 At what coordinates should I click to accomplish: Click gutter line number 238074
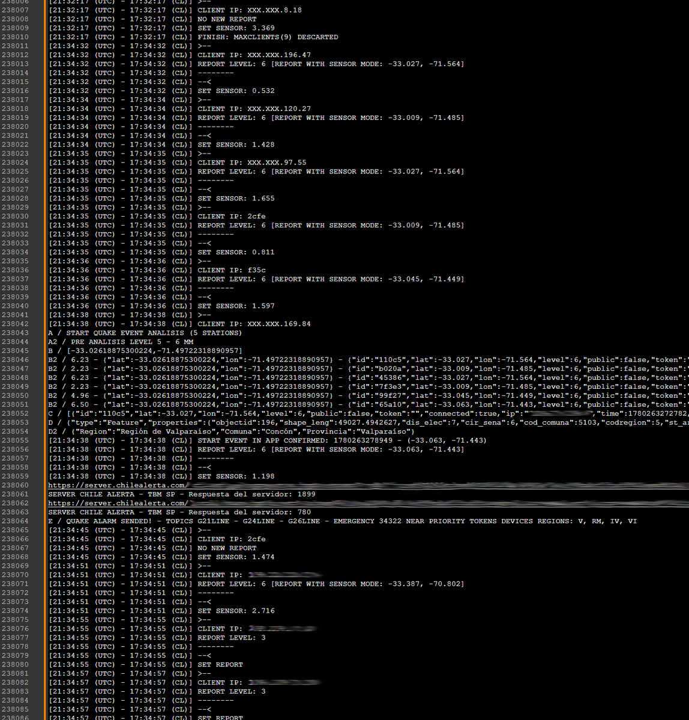(15, 611)
